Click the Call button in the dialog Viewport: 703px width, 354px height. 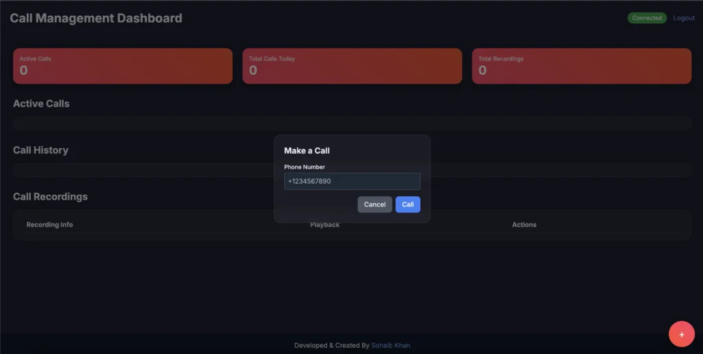click(407, 204)
